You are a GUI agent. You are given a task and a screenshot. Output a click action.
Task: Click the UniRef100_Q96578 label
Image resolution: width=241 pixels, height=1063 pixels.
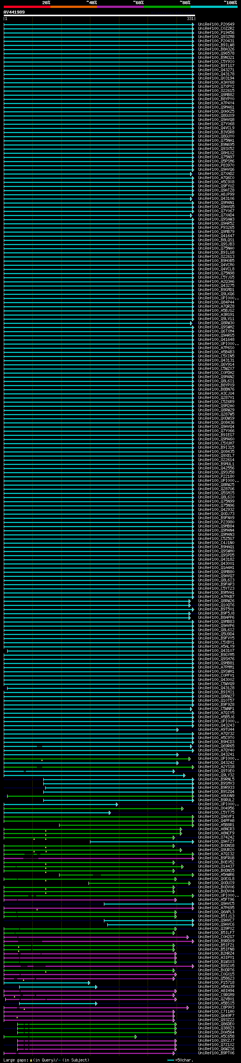[216, 53]
